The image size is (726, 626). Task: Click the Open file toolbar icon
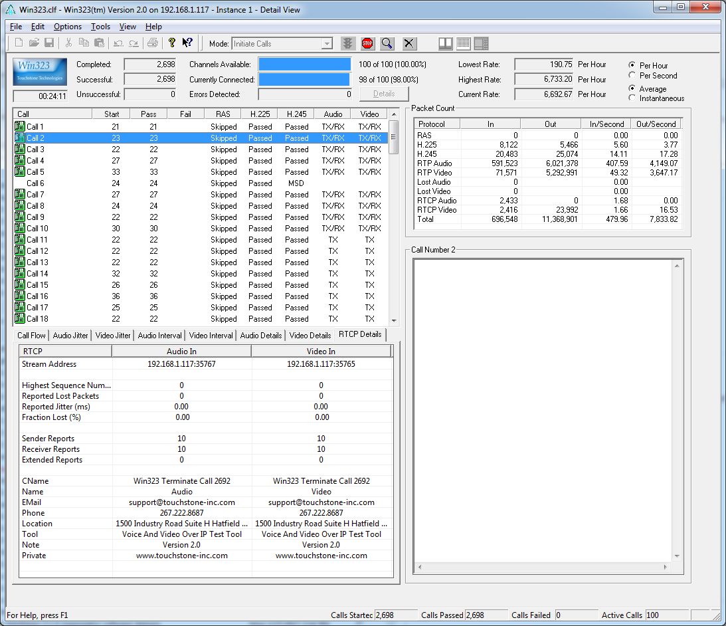pos(34,43)
